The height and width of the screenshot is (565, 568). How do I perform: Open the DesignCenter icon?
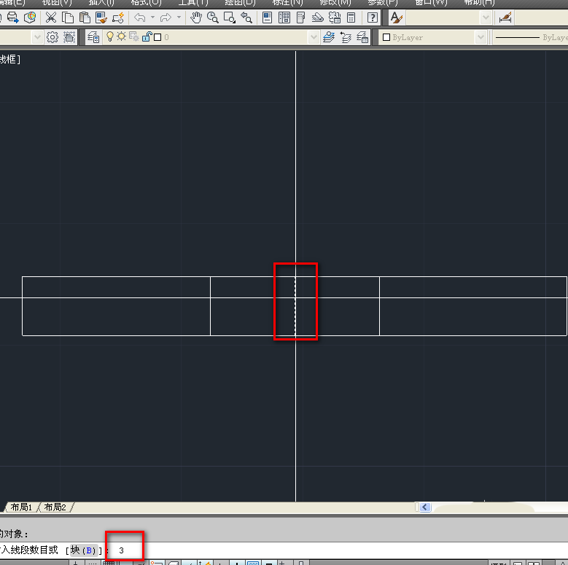coord(284,17)
